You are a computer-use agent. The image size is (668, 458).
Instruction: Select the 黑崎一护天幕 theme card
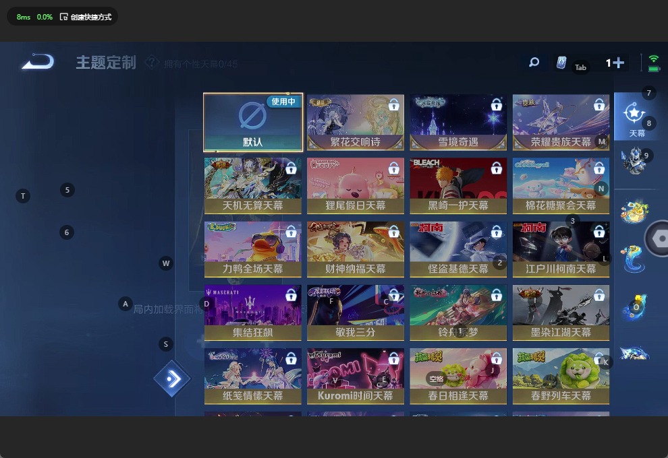point(458,185)
